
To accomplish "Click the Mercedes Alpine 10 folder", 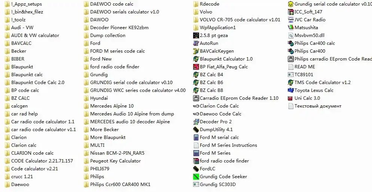I will point(109,106).
